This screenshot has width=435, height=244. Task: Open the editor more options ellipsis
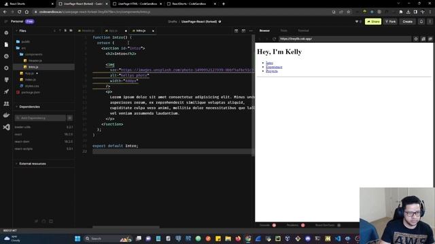(x=251, y=30)
